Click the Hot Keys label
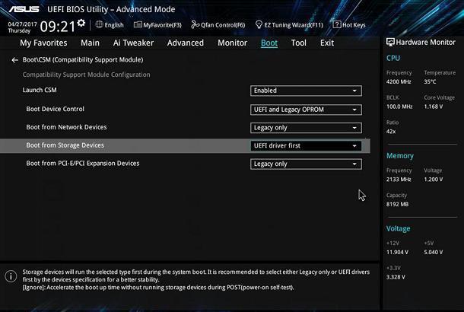464x312 pixels. 354,25
